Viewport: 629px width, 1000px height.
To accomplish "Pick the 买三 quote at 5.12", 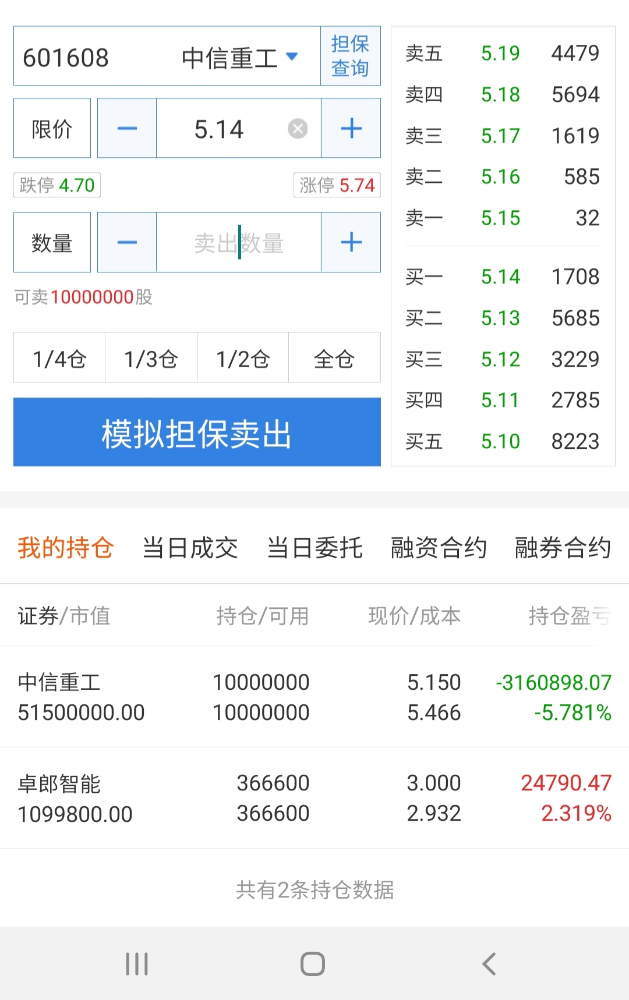I will click(503, 359).
